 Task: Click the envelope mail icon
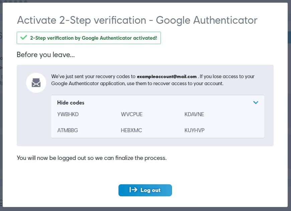(36, 82)
